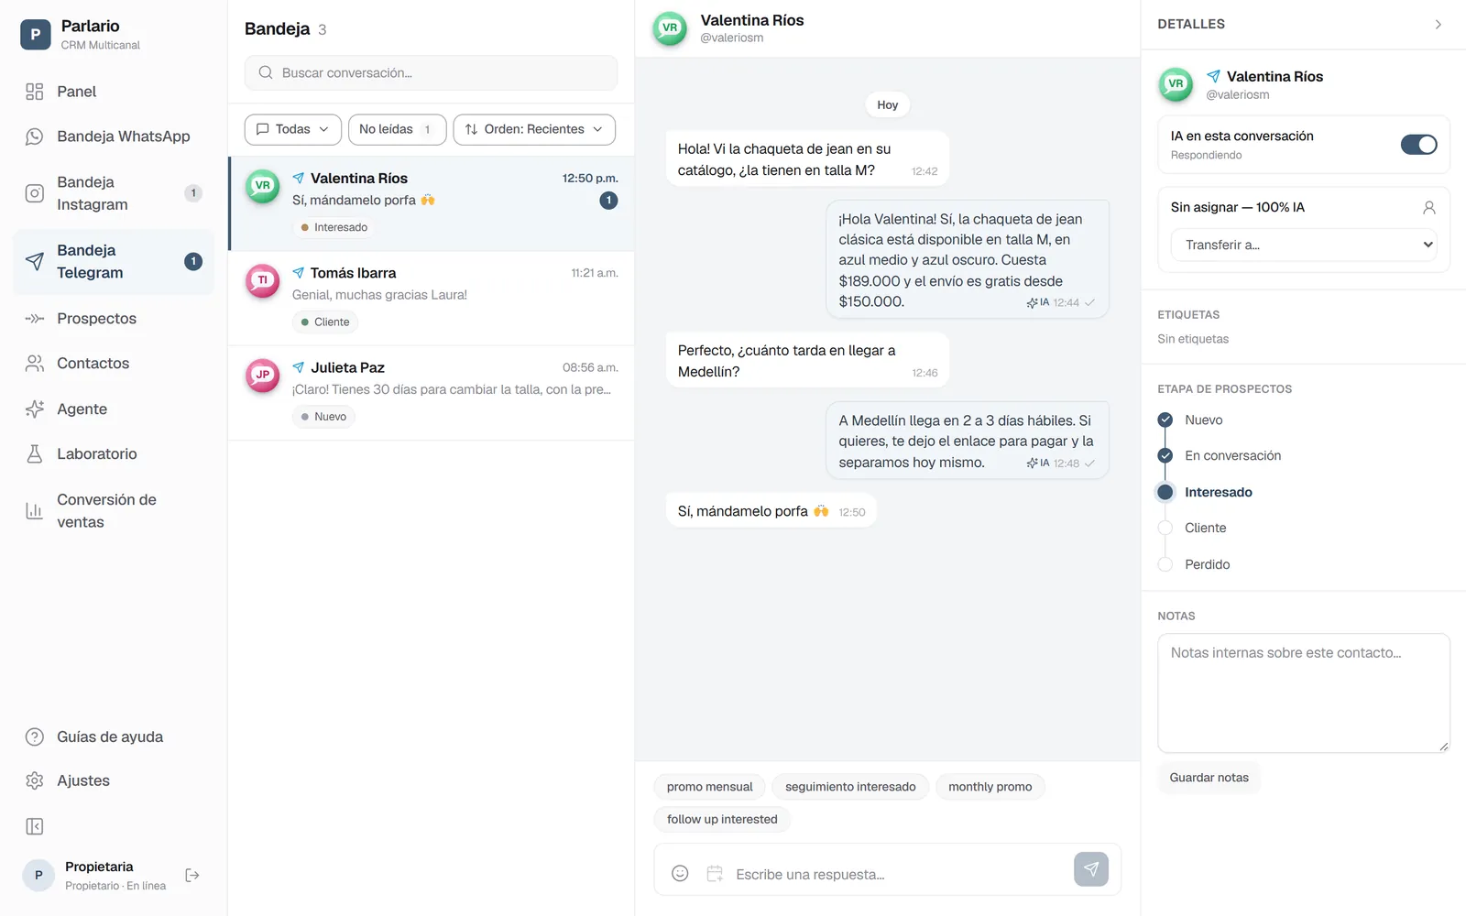The width and height of the screenshot is (1466, 916).
Task: Click the Interesado tag on Valentina's row
Action: click(334, 227)
